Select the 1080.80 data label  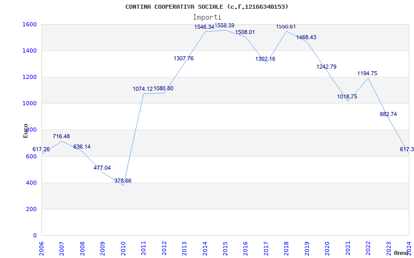pos(164,88)
